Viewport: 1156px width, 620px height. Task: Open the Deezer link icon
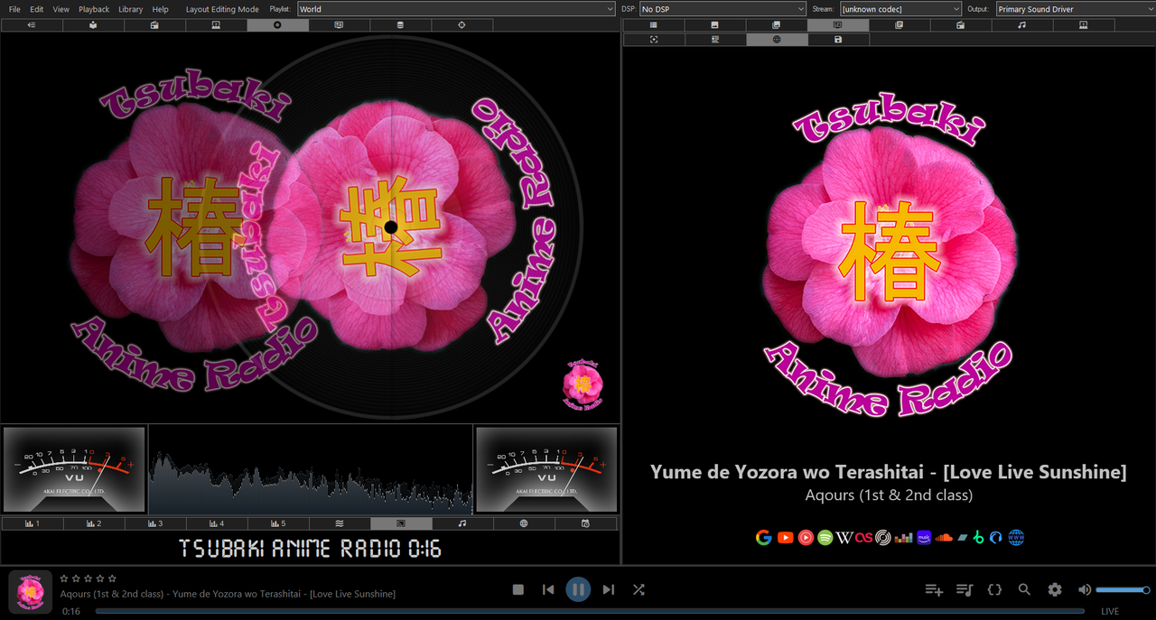[903, 539]
